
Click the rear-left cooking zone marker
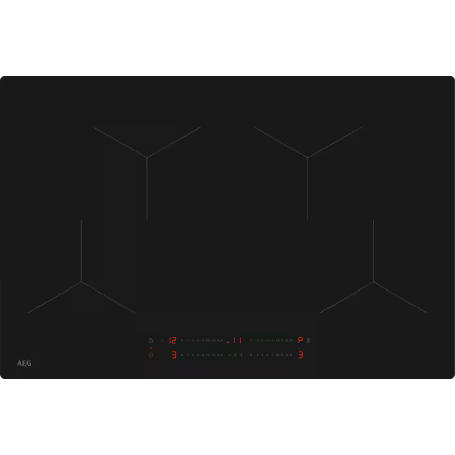click(x=147, y=157)
